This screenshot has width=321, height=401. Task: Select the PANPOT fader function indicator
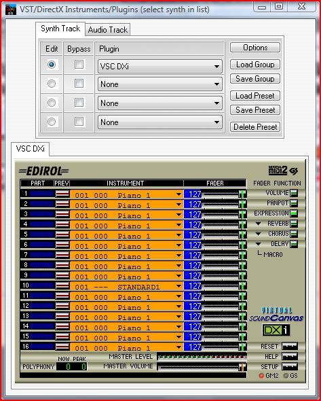click(294, 203)
